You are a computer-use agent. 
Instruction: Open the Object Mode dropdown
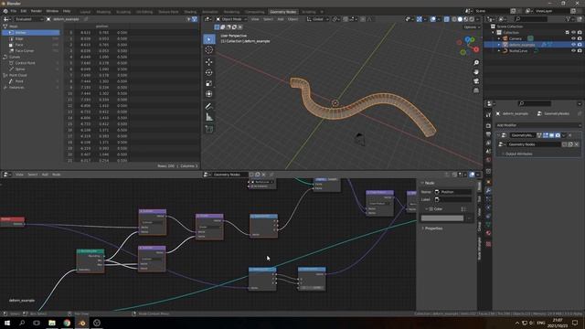pos(231,19)
